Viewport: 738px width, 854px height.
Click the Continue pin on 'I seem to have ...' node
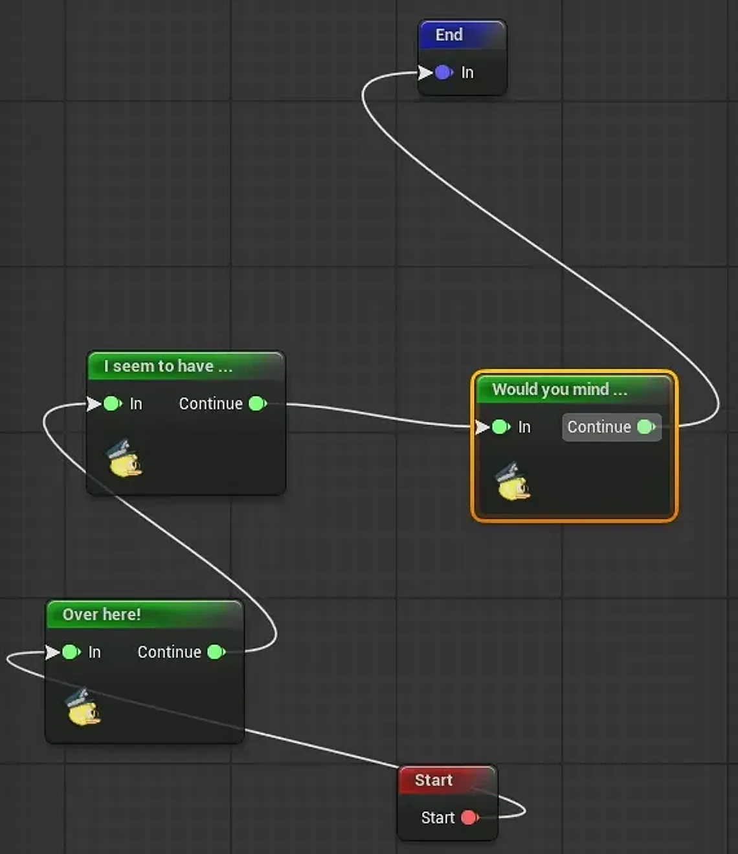click(257, 404)
